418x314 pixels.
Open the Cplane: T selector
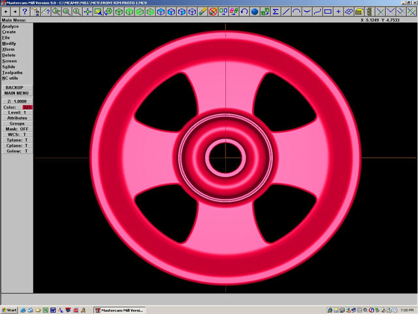(17, 145)
